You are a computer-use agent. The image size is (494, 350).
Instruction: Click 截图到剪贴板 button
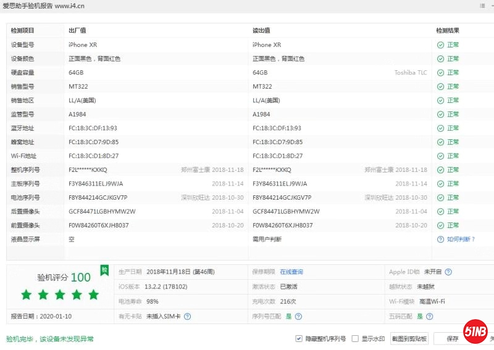click(409, 338)
